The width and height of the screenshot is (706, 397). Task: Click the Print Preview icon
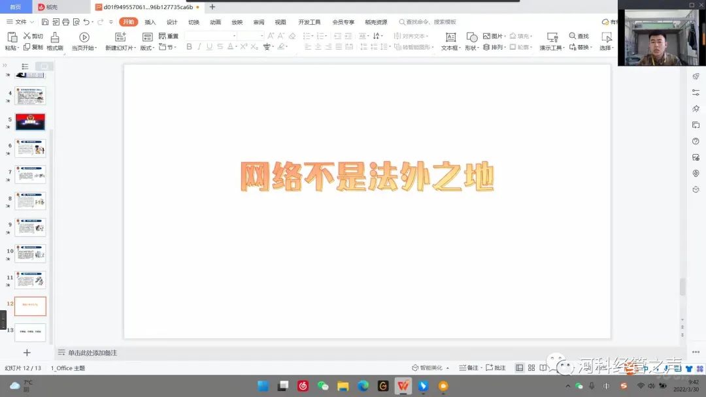point(76,22)
